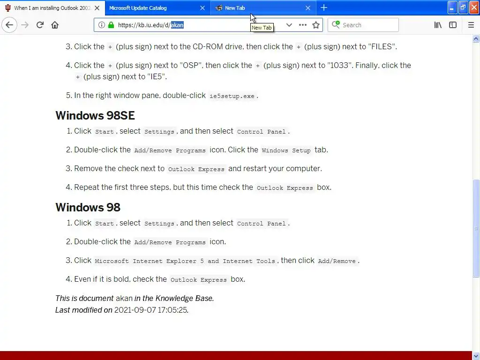Click the scrollbar down arrow
The width and height of the screenshot is (480, 360).
pyautogui.click(x=476, y=356)
